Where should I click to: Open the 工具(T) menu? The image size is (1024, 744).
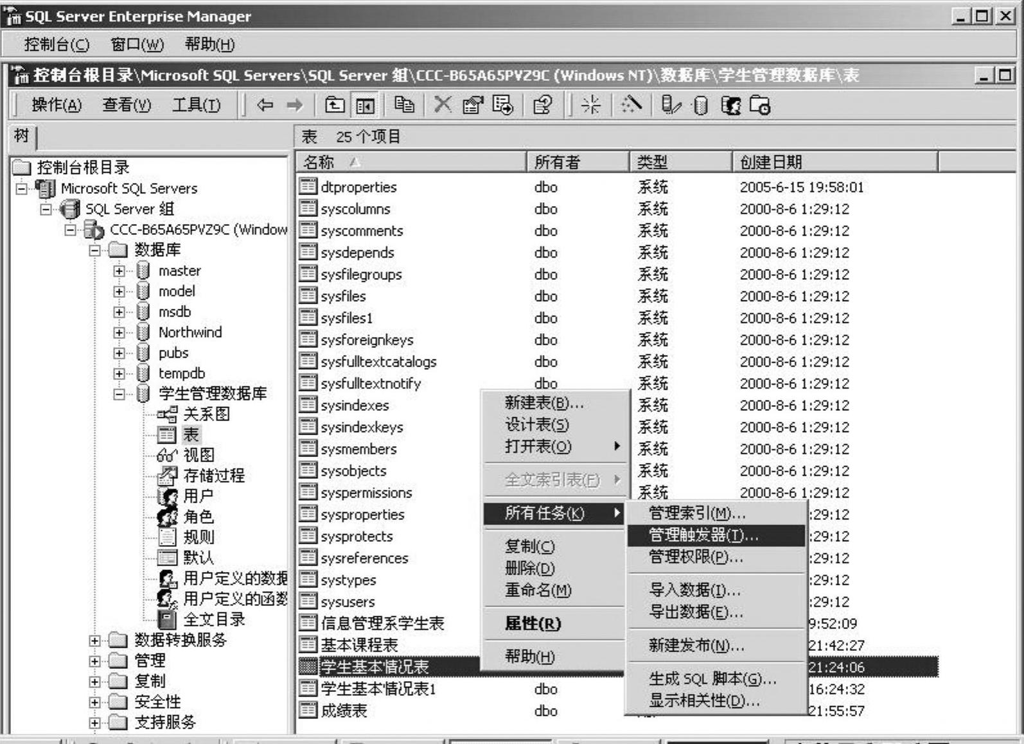pyautogui.click(x=196, y=105)
